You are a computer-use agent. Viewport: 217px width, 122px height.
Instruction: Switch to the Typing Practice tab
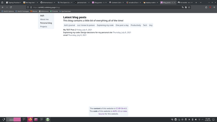[13, 2]
